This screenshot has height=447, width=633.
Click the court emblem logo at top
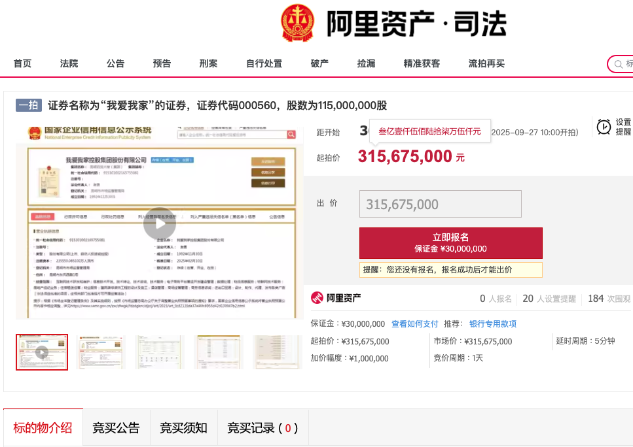click(x=298, y=23)
